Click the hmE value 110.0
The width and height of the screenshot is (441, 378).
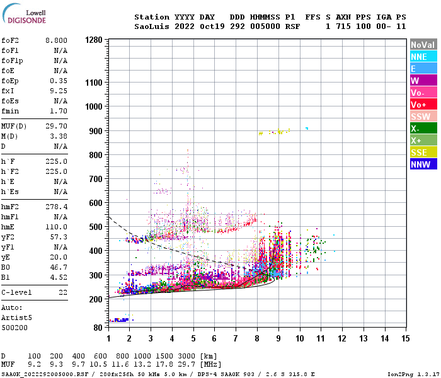click(x=56, y=227)
